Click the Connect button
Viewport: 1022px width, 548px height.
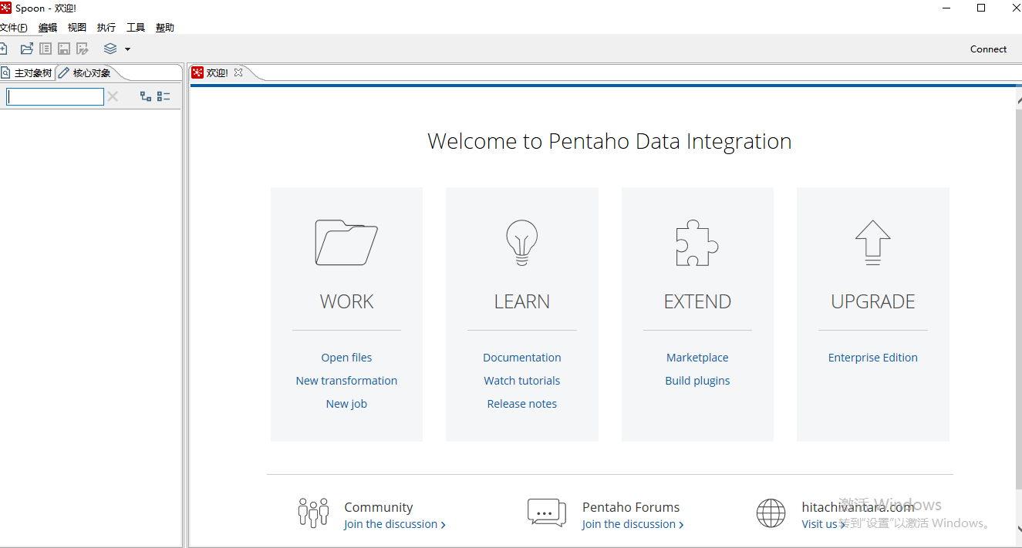(988, 49)
